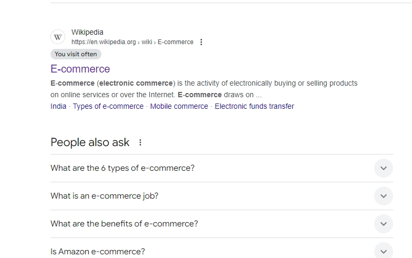Expand the 'e-commerce job' question chevron
The width and height of the screenshot is (412, 258).
pos(384,196)
